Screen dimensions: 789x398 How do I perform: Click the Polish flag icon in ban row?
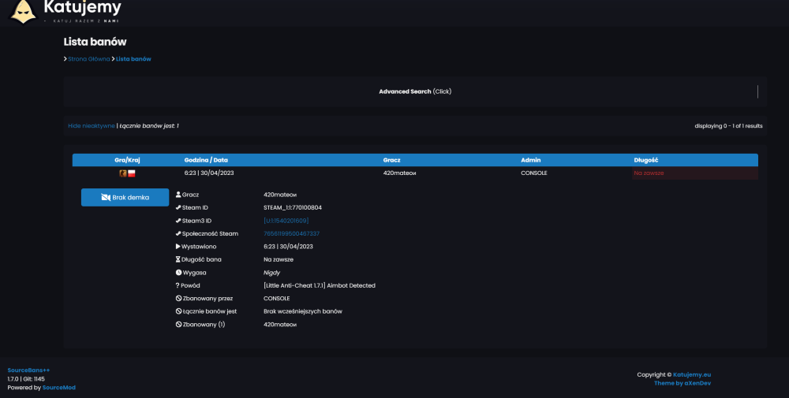click(x=131, y=173)
